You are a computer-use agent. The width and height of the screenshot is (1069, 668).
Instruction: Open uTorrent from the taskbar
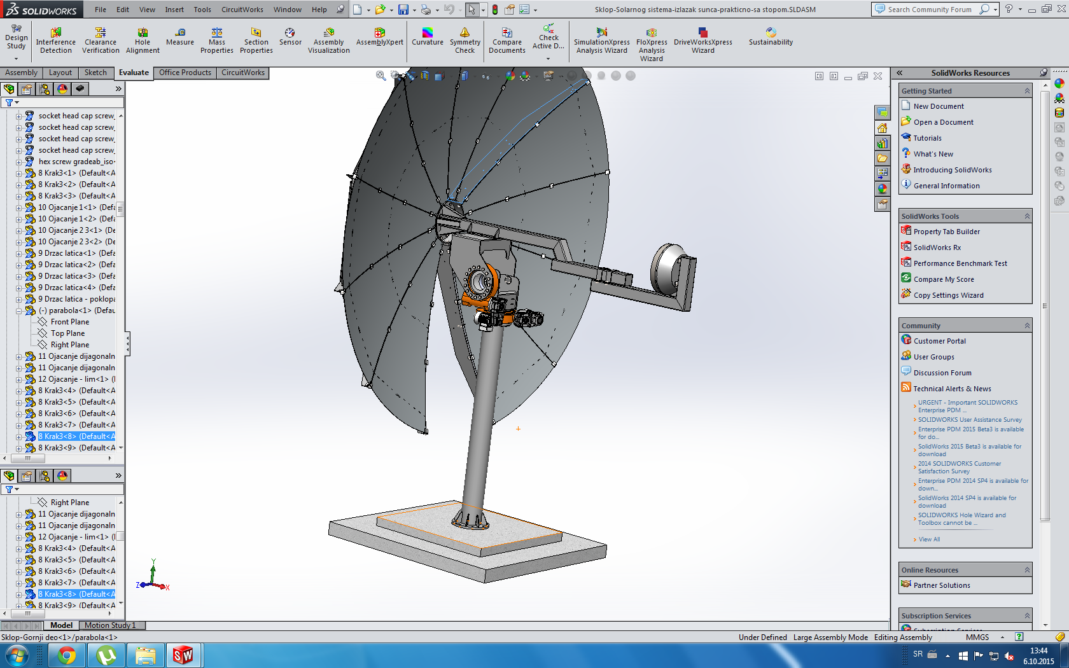click(x=106, y=655)
